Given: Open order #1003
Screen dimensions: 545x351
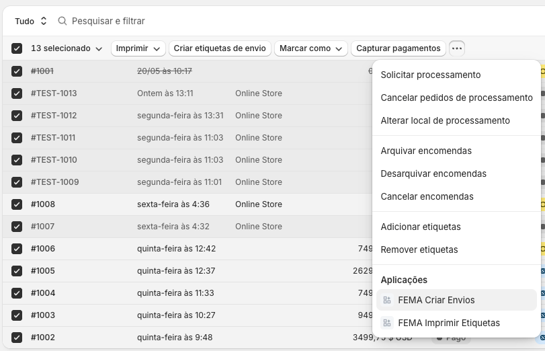Looking at the screenshot, I should 43,315.
